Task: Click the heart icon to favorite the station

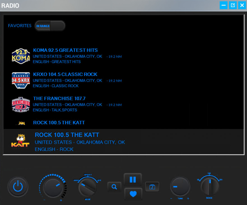Action: 134,194
